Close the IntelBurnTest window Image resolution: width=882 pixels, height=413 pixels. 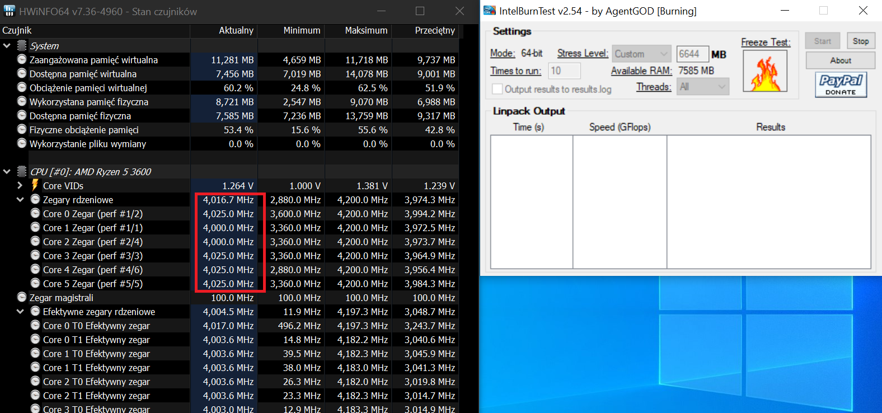(x=863, y=11)
